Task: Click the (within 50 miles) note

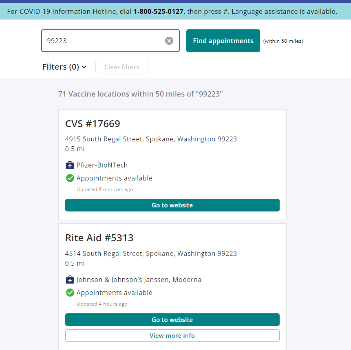Action: point(283,41)
